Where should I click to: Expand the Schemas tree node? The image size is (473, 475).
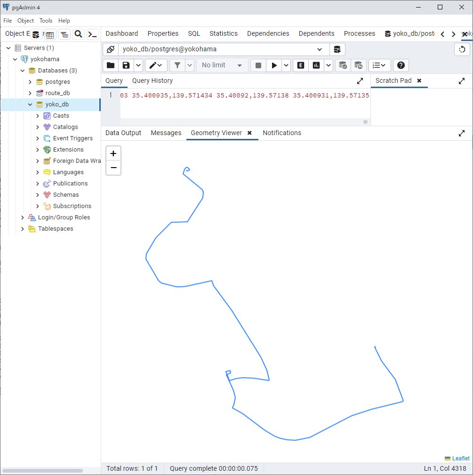(x=38, y=195)
